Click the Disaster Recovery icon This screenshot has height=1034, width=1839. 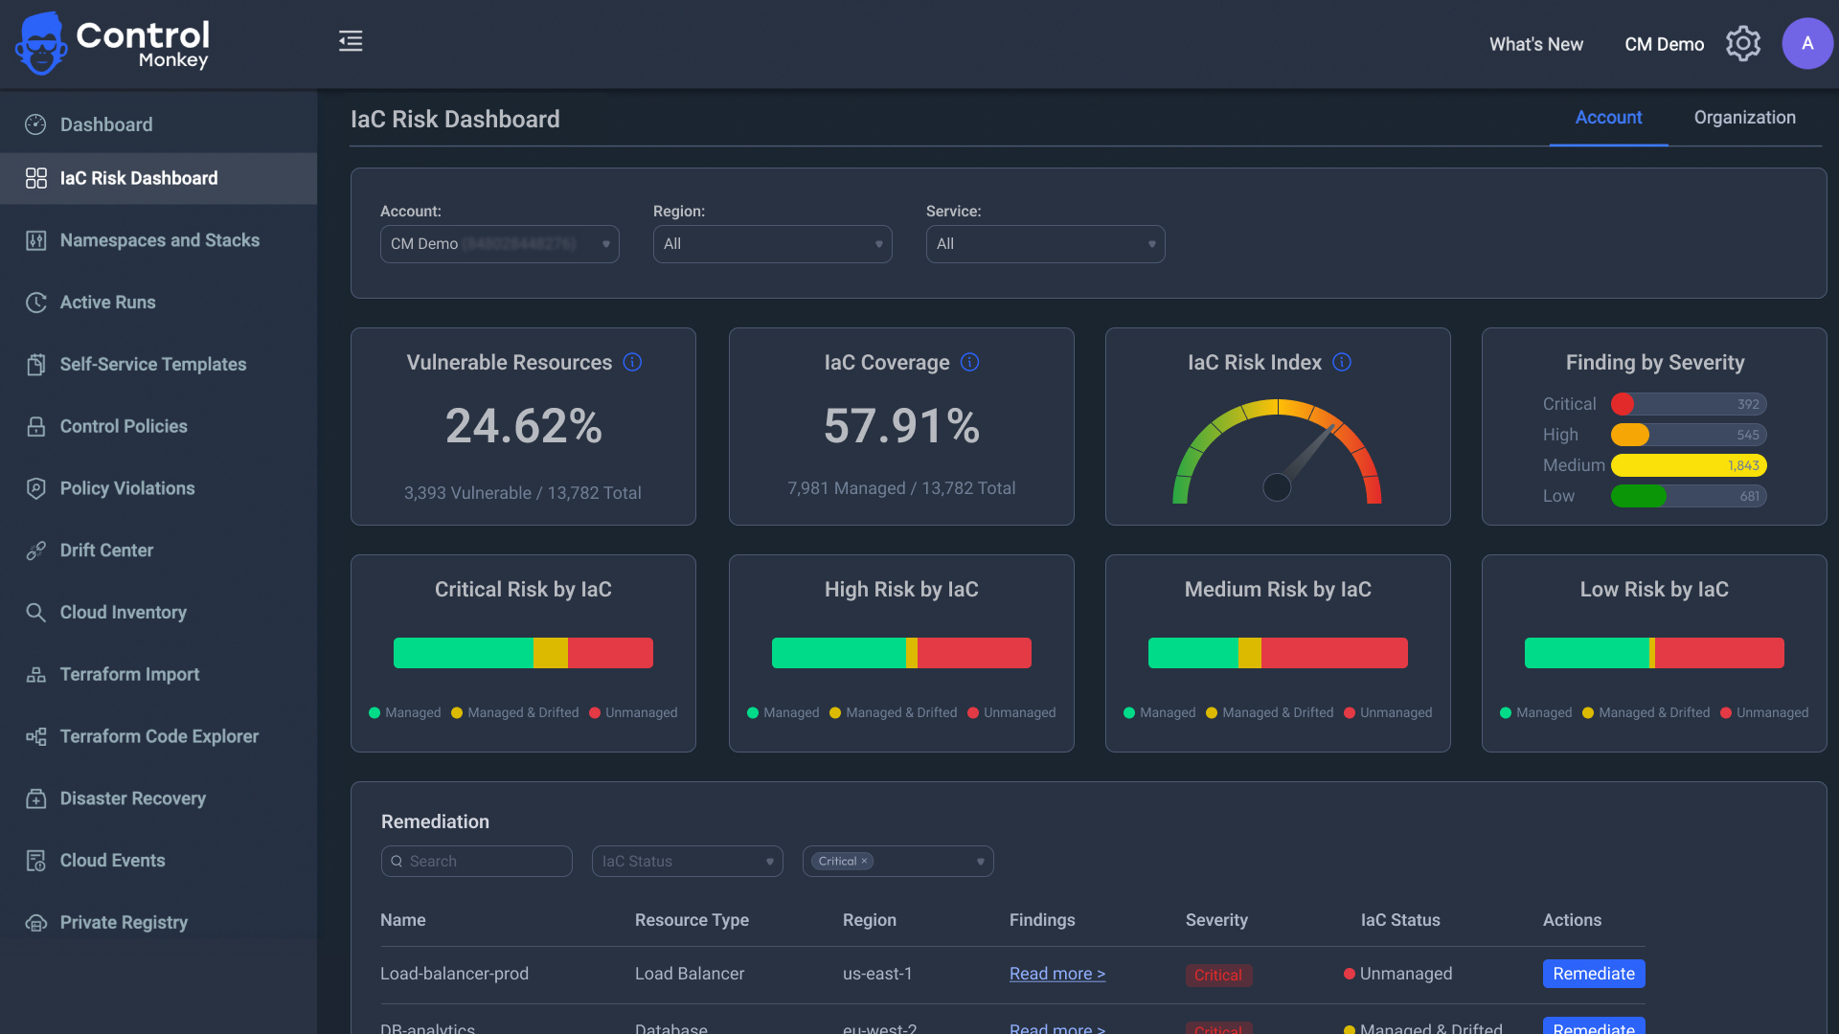[x=35, y=798]
